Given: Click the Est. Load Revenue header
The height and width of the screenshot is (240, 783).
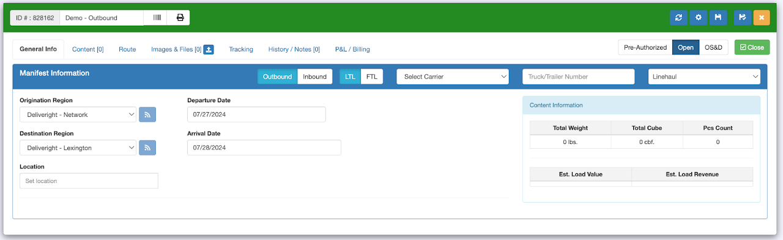Looking at the screenshot, I should click(x=692, y=174).
